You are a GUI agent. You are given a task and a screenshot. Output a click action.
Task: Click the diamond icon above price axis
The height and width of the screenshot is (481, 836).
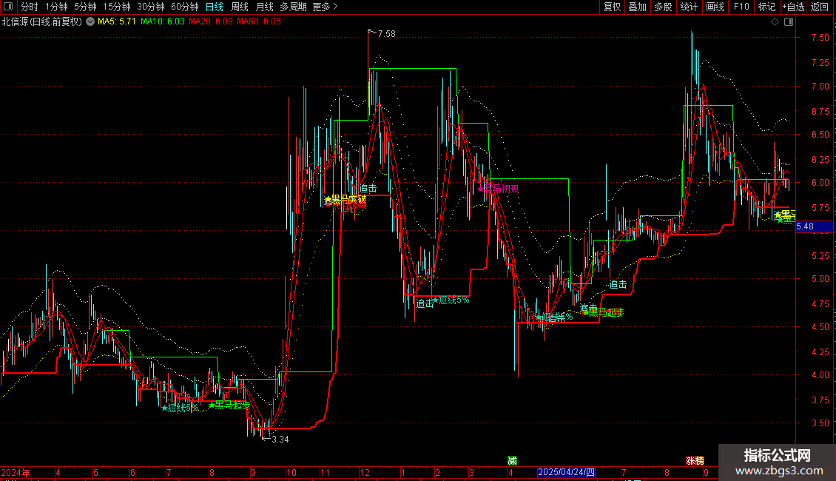pos(775,22)
